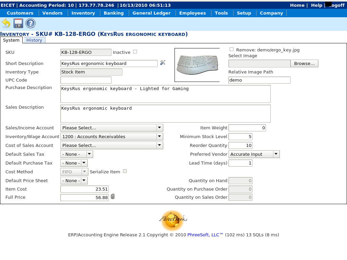Open the Company menu
Image resolution: width=347 pixels, height=260 pixels.
click(271, 13)
